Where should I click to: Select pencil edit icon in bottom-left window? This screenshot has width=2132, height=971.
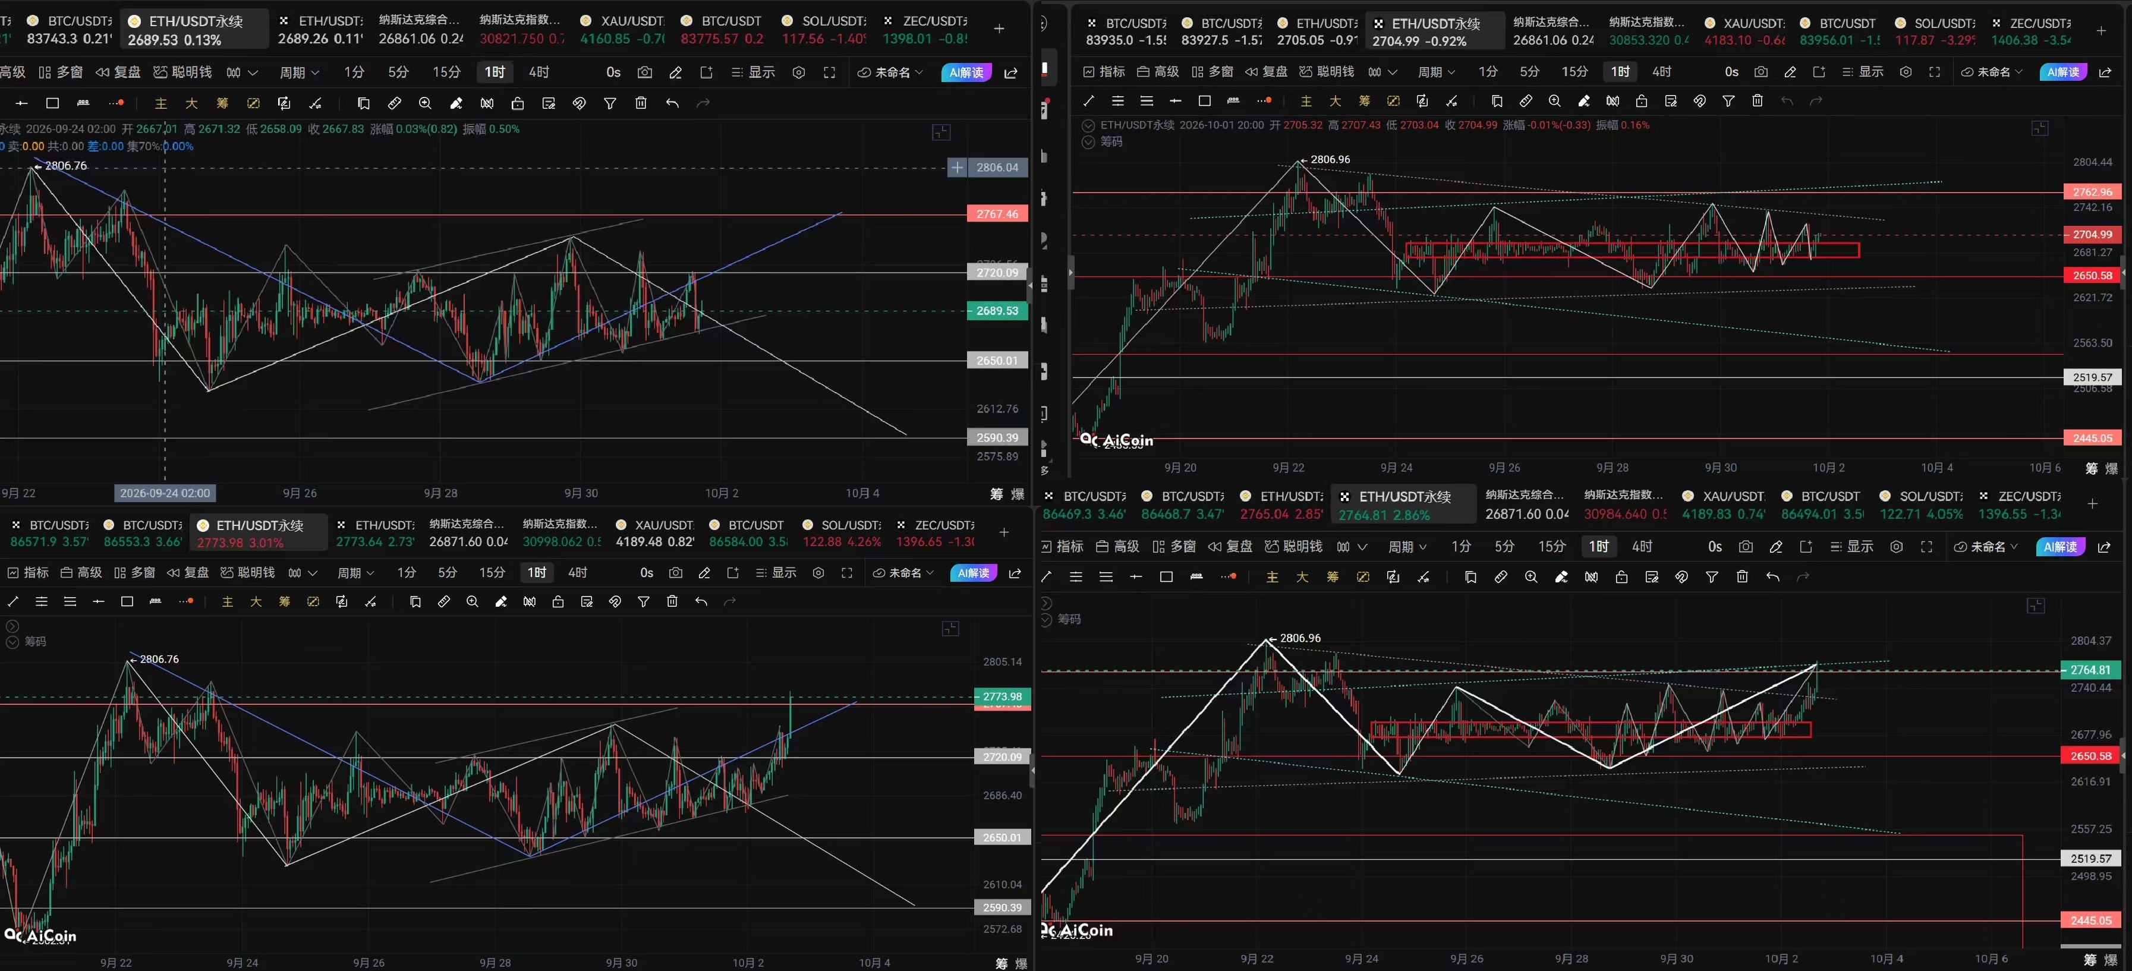pyautogui.click(x=704, y=573)
